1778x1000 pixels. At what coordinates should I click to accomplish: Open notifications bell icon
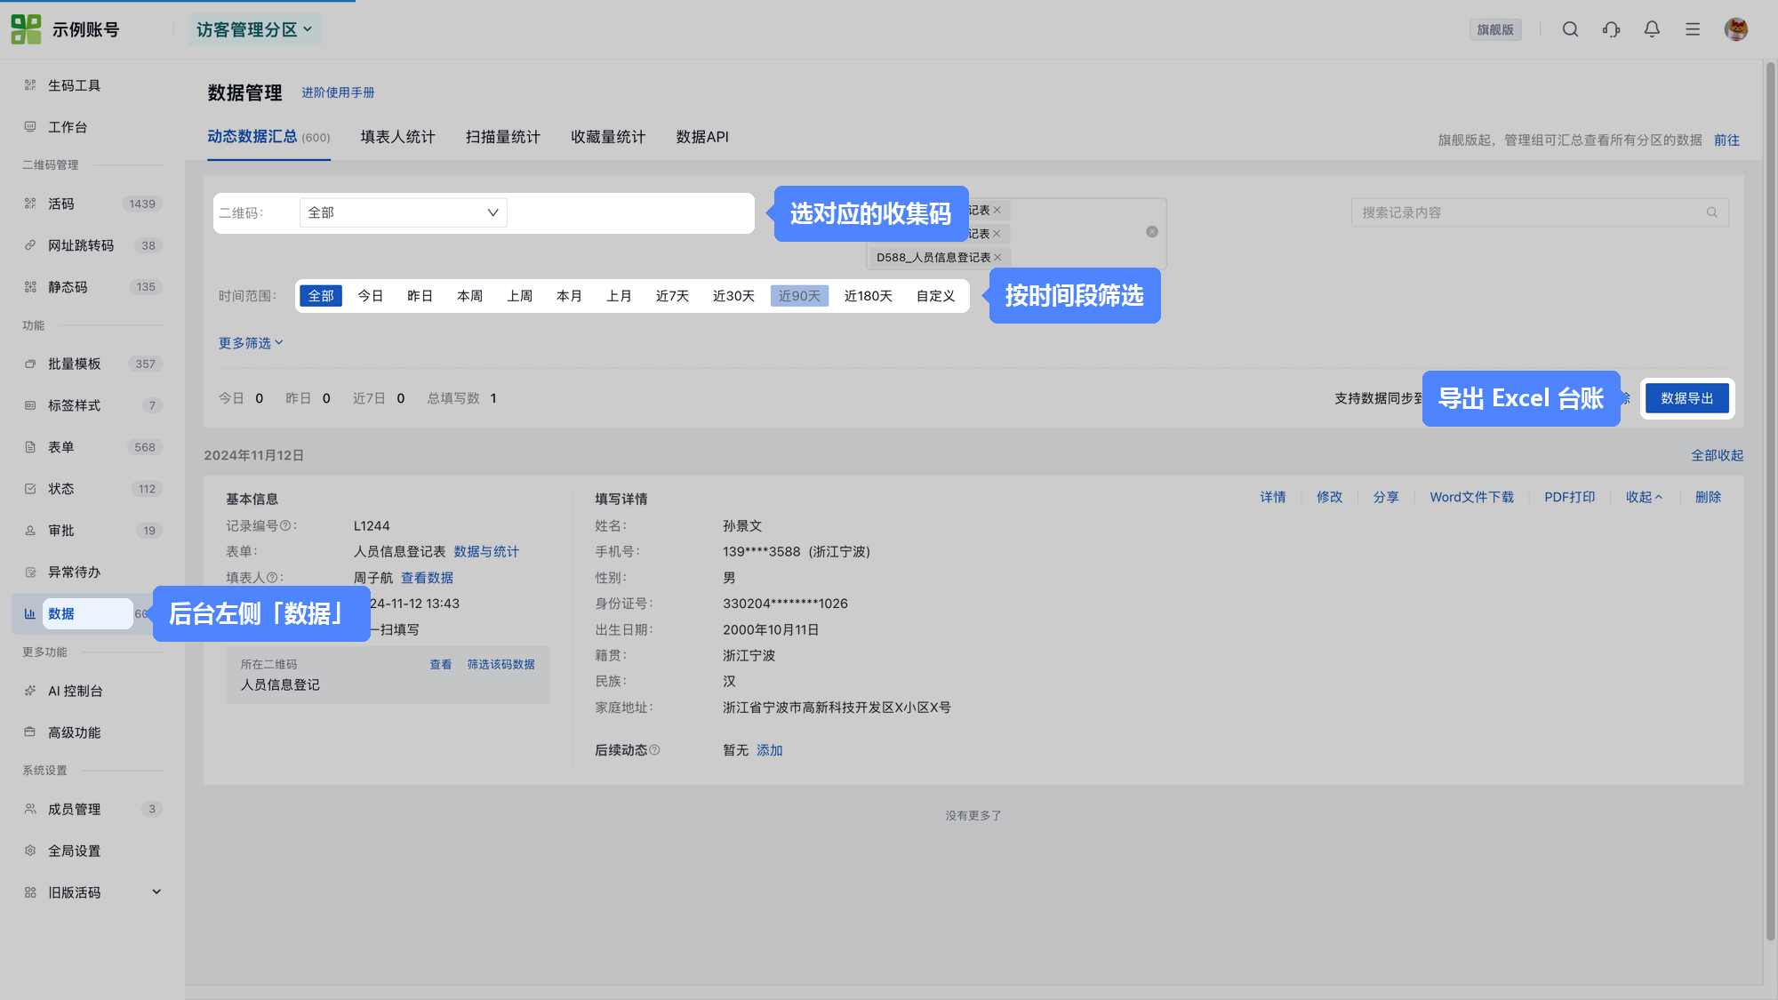click(1652, 29)
